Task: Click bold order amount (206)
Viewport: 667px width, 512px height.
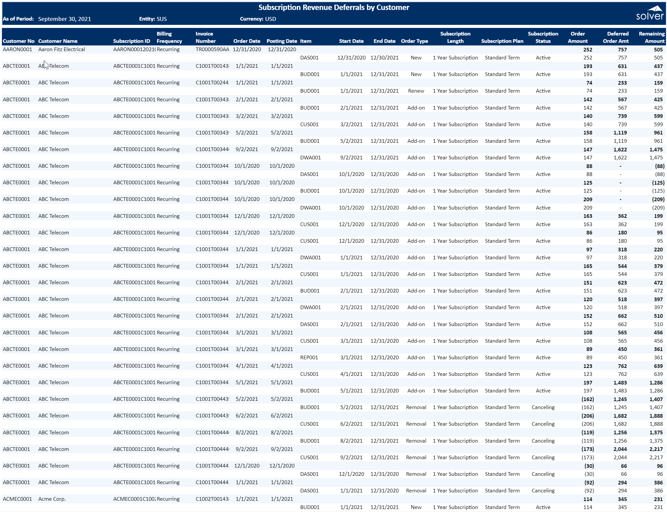Action: pyautogui.click(x=588, y=416)
